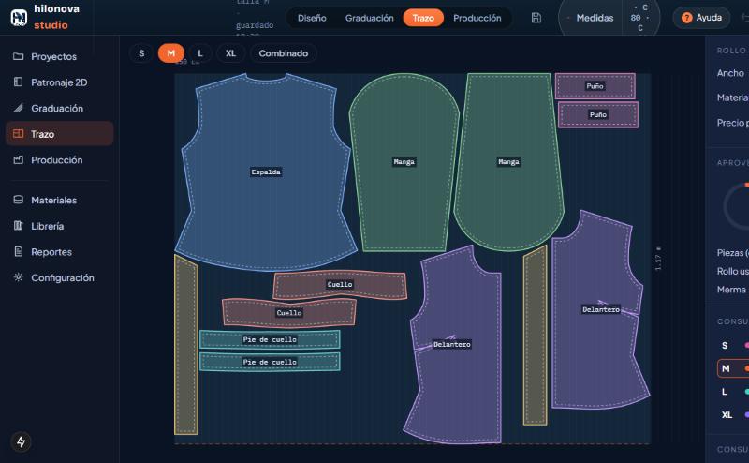Screen dimensions: 749x463
Task: Open Proyectos in the sidebar
Action: click(59, 56)
